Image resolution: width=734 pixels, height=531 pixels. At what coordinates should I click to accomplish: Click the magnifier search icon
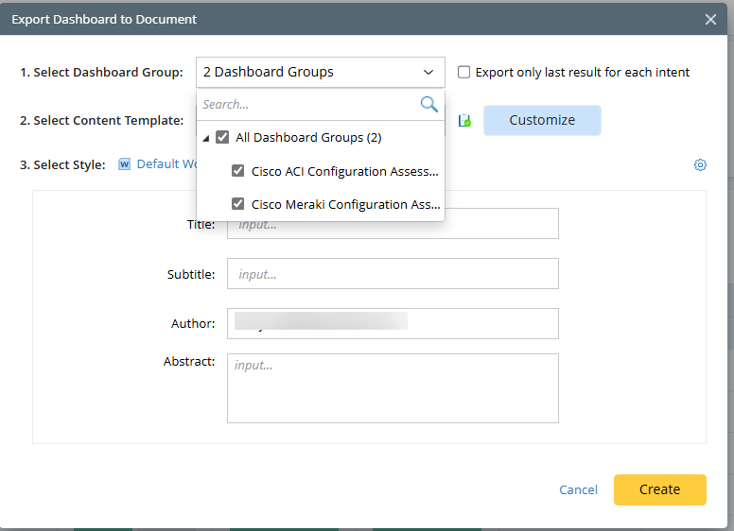pos(428,105)
